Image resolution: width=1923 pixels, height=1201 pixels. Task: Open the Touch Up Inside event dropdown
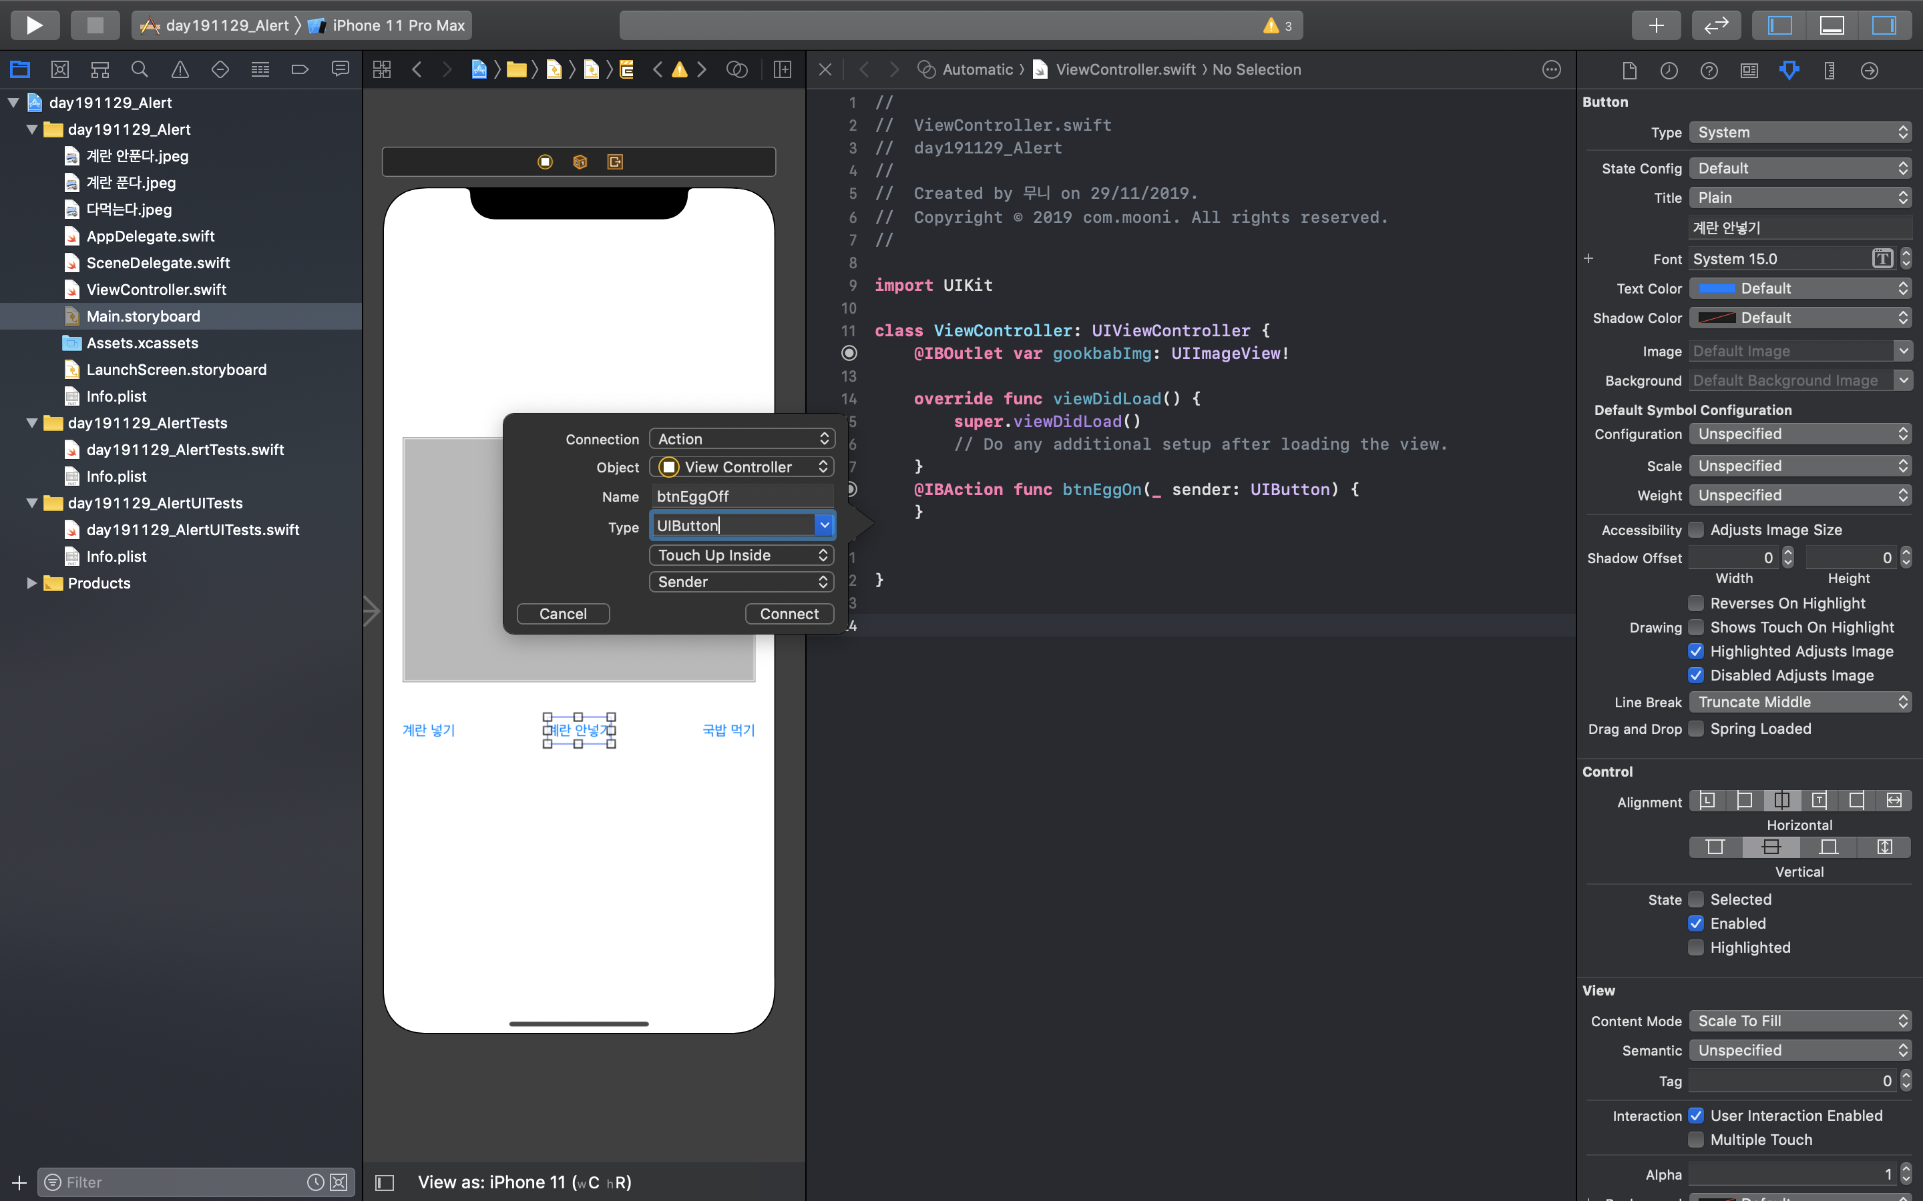[x=740, y=555]
